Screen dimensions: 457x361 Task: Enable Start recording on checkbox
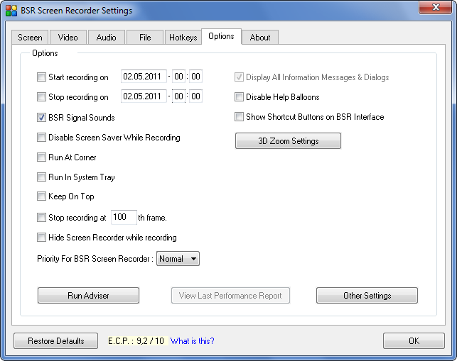click(41, 77)
